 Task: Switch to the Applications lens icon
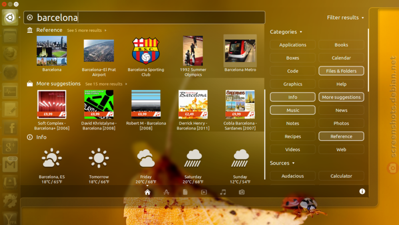166,192
